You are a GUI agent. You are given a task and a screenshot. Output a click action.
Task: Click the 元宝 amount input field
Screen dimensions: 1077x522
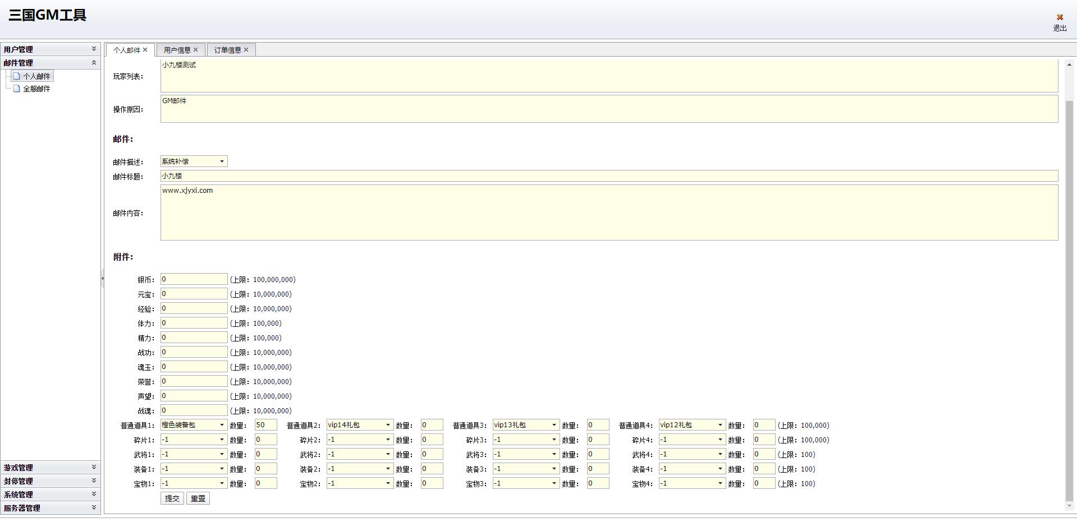click(194, 294)
